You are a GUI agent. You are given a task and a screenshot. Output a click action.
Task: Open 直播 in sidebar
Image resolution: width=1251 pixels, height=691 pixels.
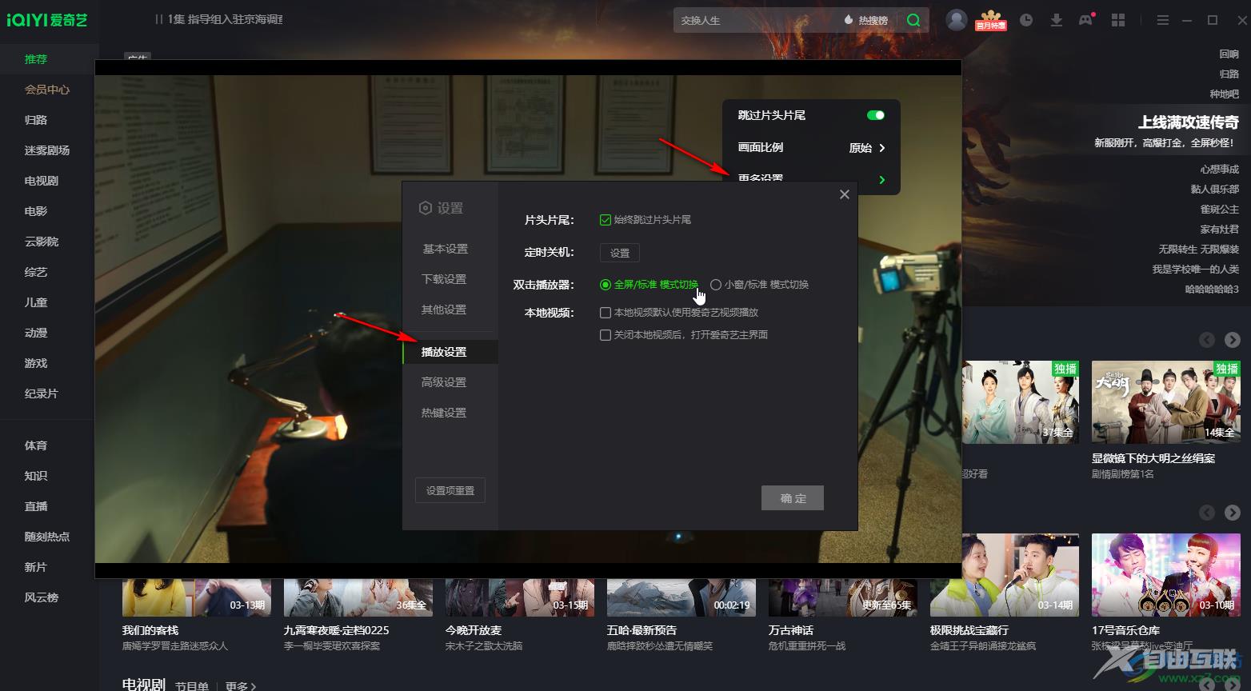[36, 506]
